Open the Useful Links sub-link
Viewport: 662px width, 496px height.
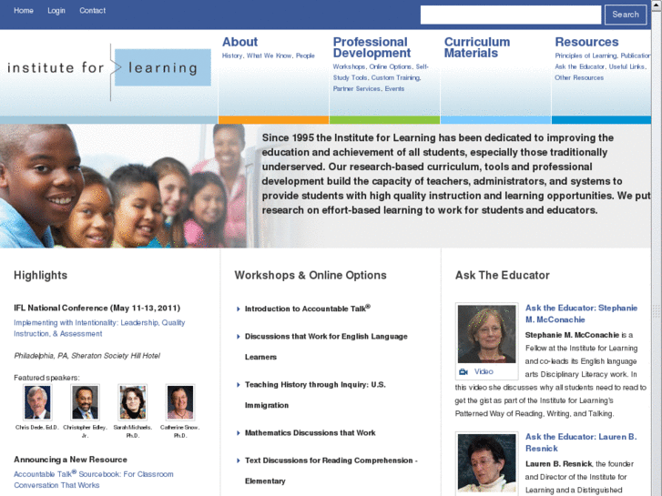[x=626, y=66]
